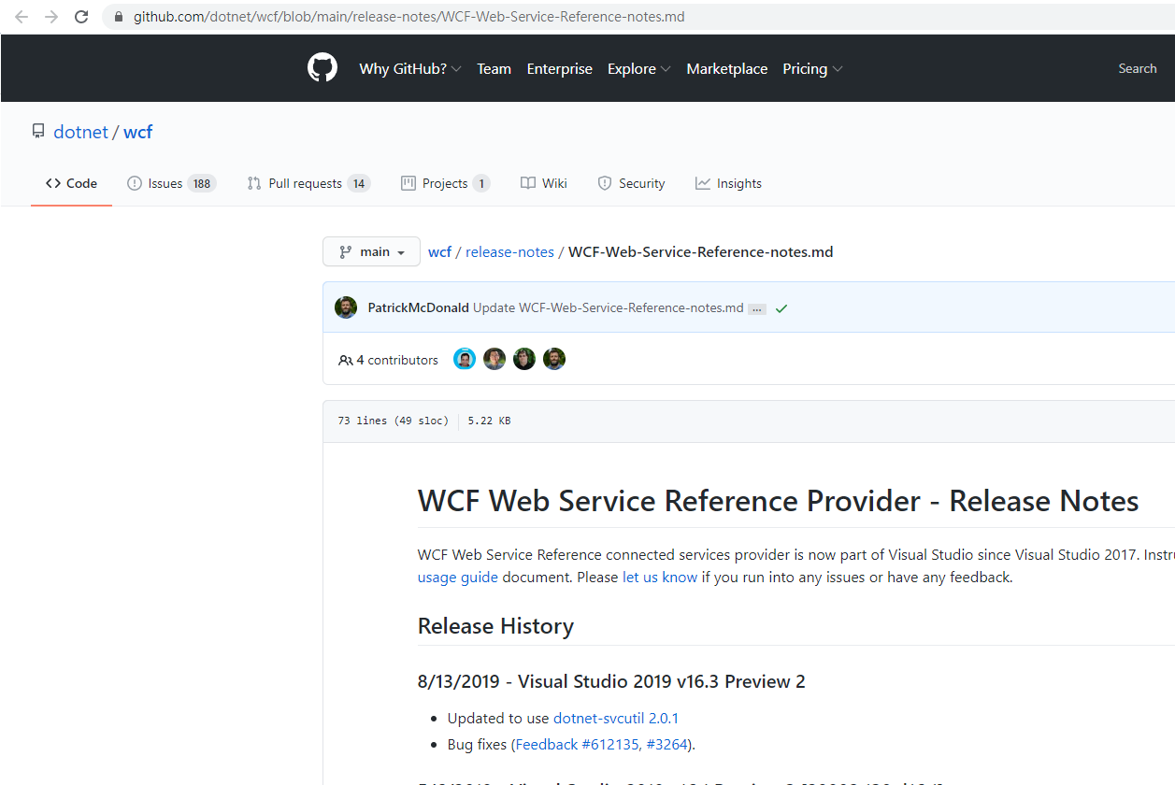Viewport: 1175px width, 785px height.
Task: Open the Feedback #612135 link
Action: [x=577, y=744]
